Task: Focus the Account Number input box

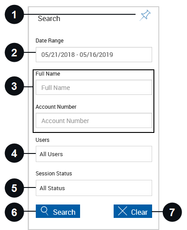Action: 94,120
